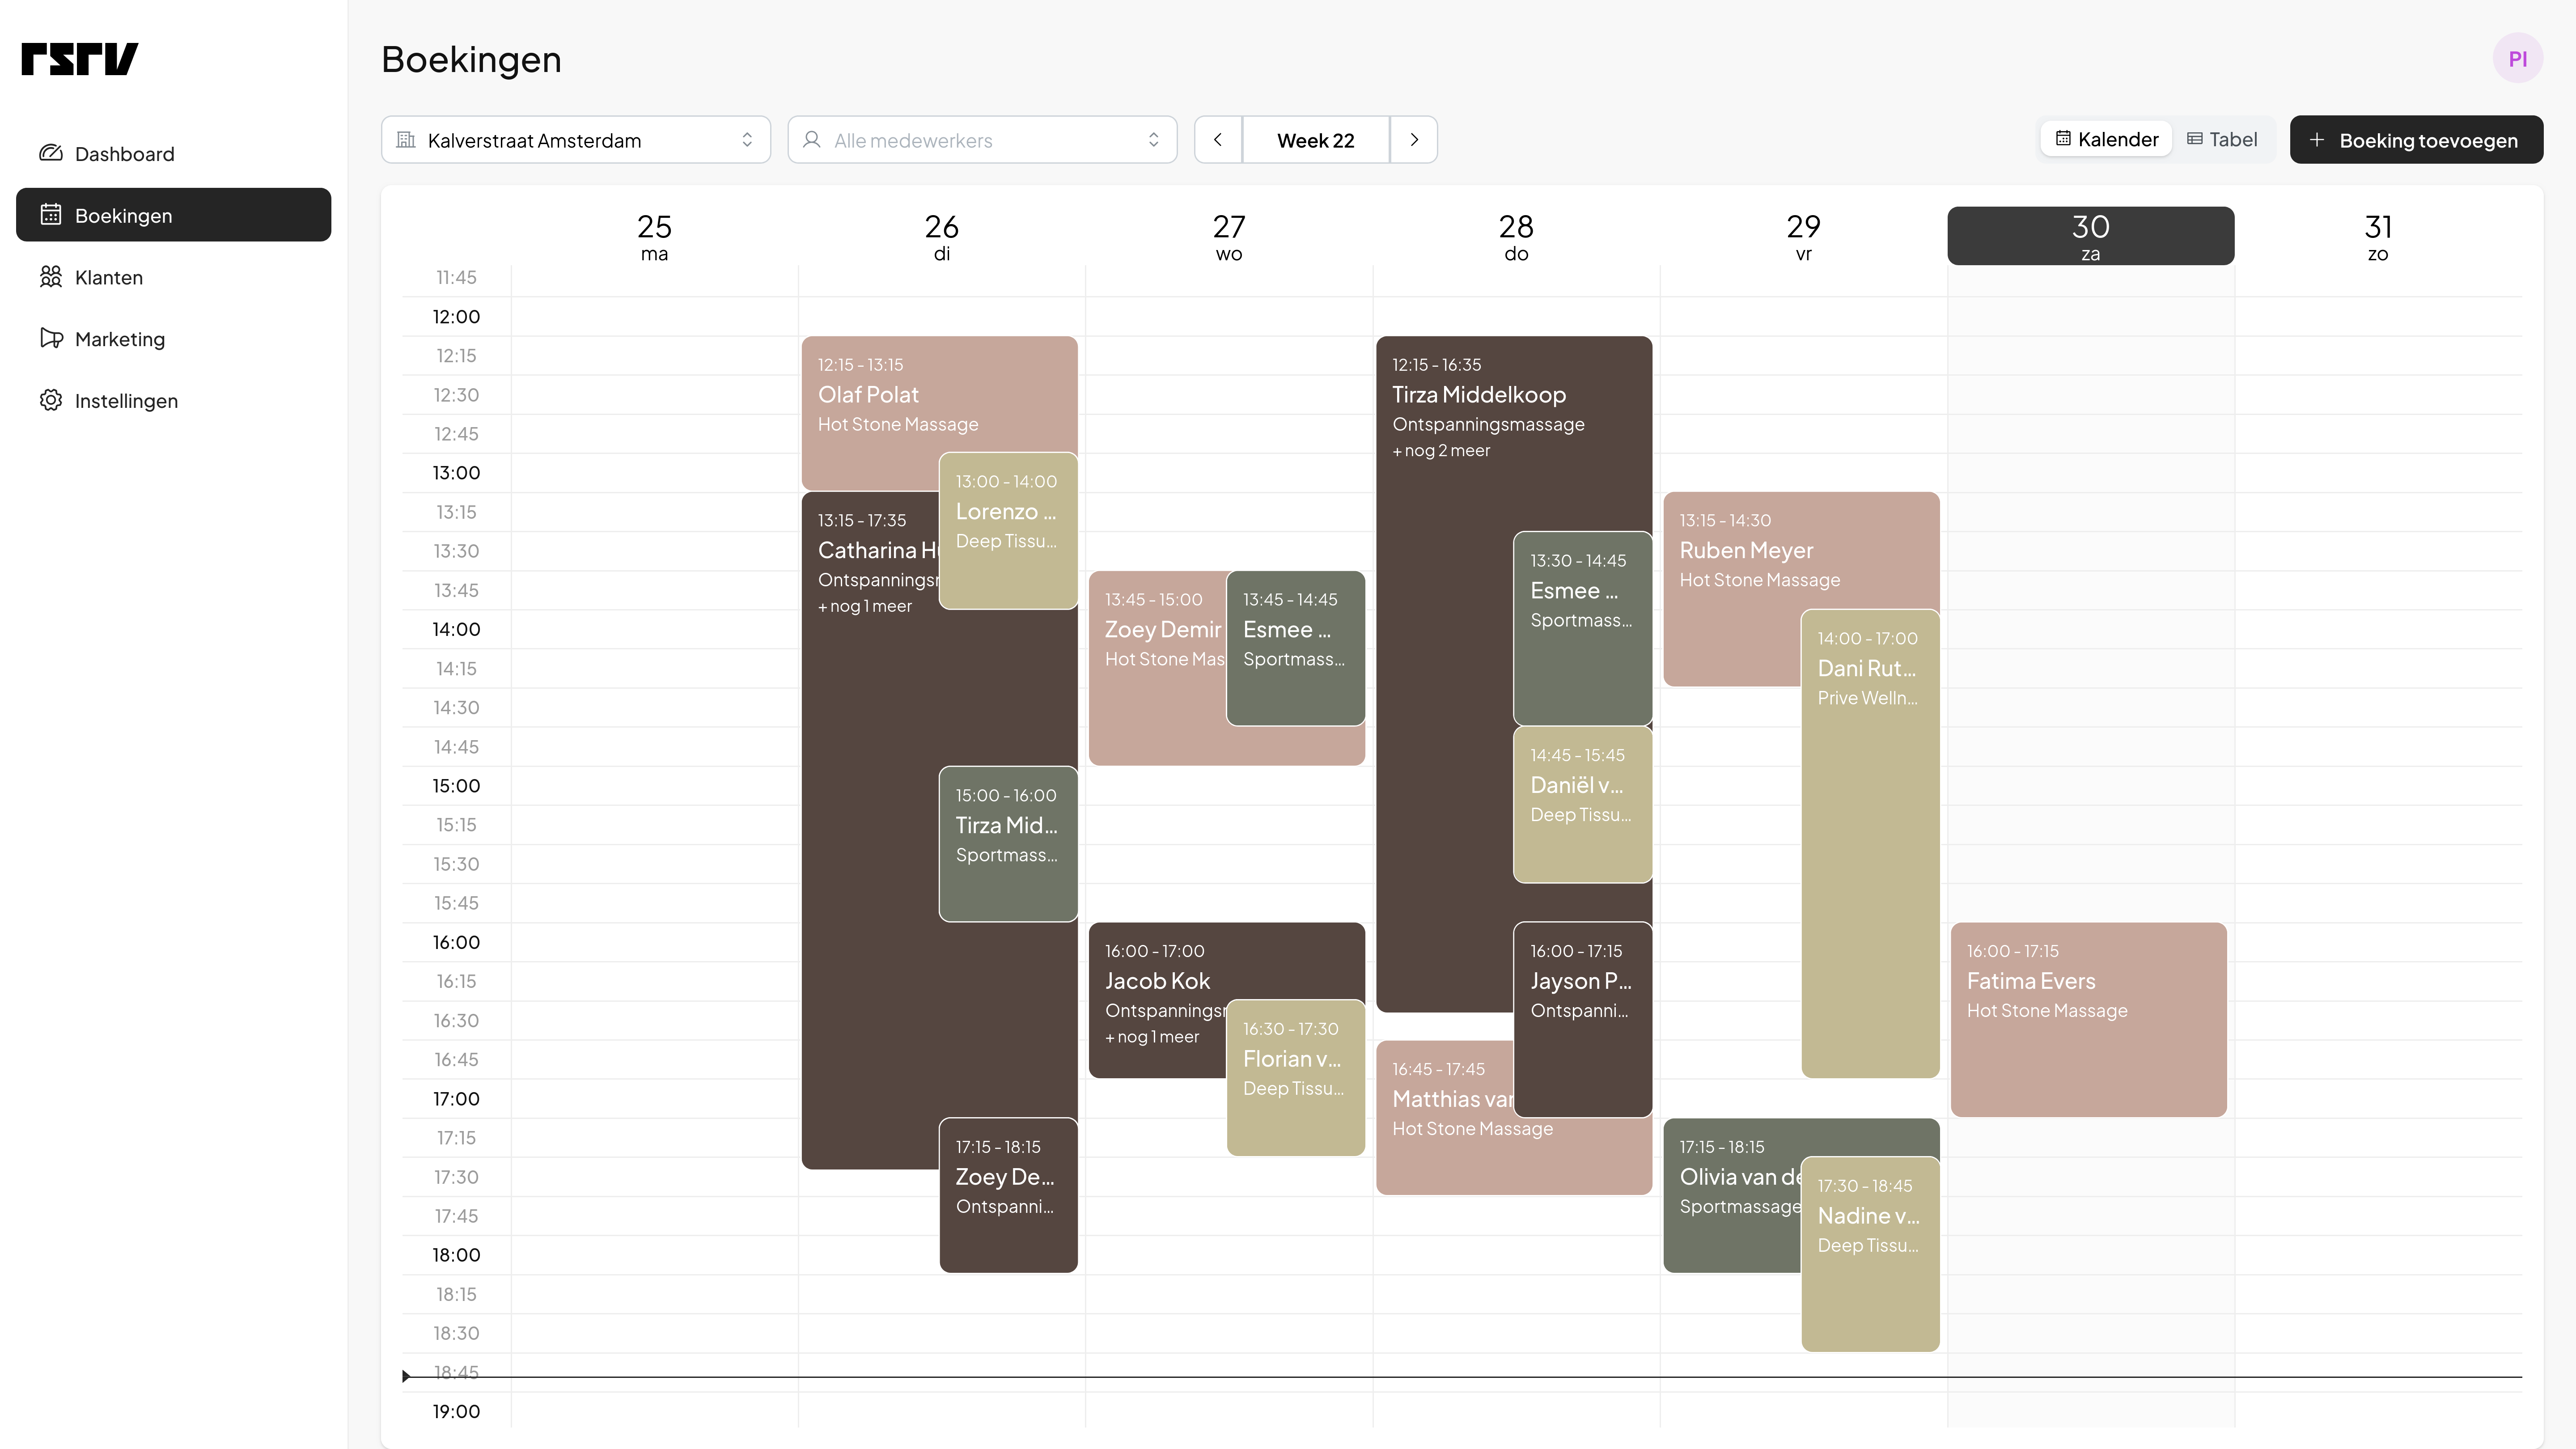This screenshot has width=2576, height=1449.
Task: Open the Marketing section
Action: (173, 339)
